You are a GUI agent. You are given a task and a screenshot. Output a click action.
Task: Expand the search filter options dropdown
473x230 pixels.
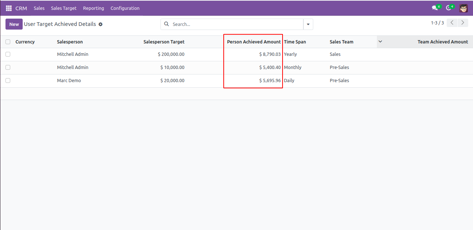click(x=308, y=24)
